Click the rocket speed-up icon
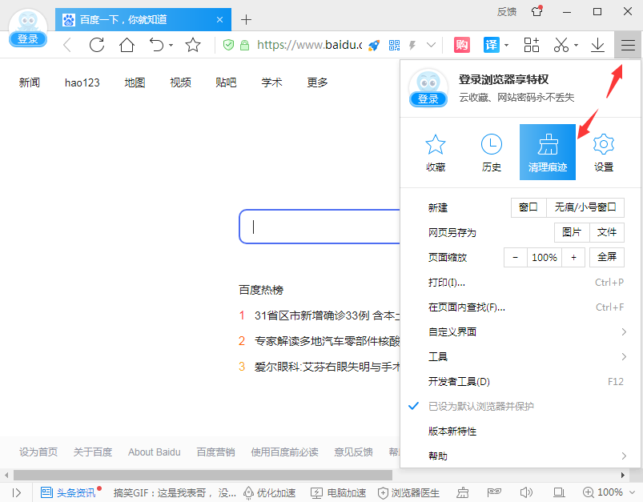This screenshot has height=502, width=643. (x=374, y=45)
